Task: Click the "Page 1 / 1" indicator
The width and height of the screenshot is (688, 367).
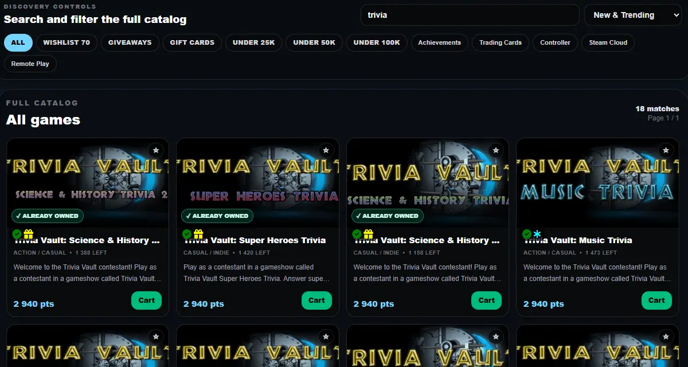Action: pyautogui.click(x=663, y=118)
